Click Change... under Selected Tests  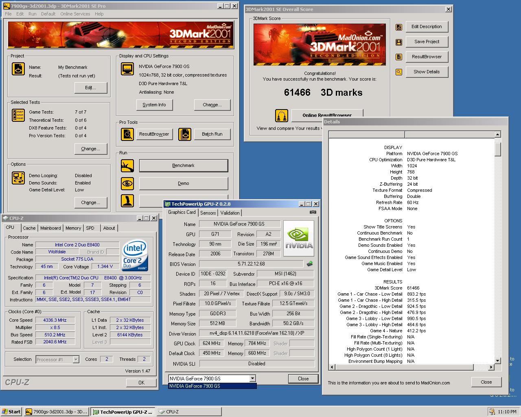[91, 149]
